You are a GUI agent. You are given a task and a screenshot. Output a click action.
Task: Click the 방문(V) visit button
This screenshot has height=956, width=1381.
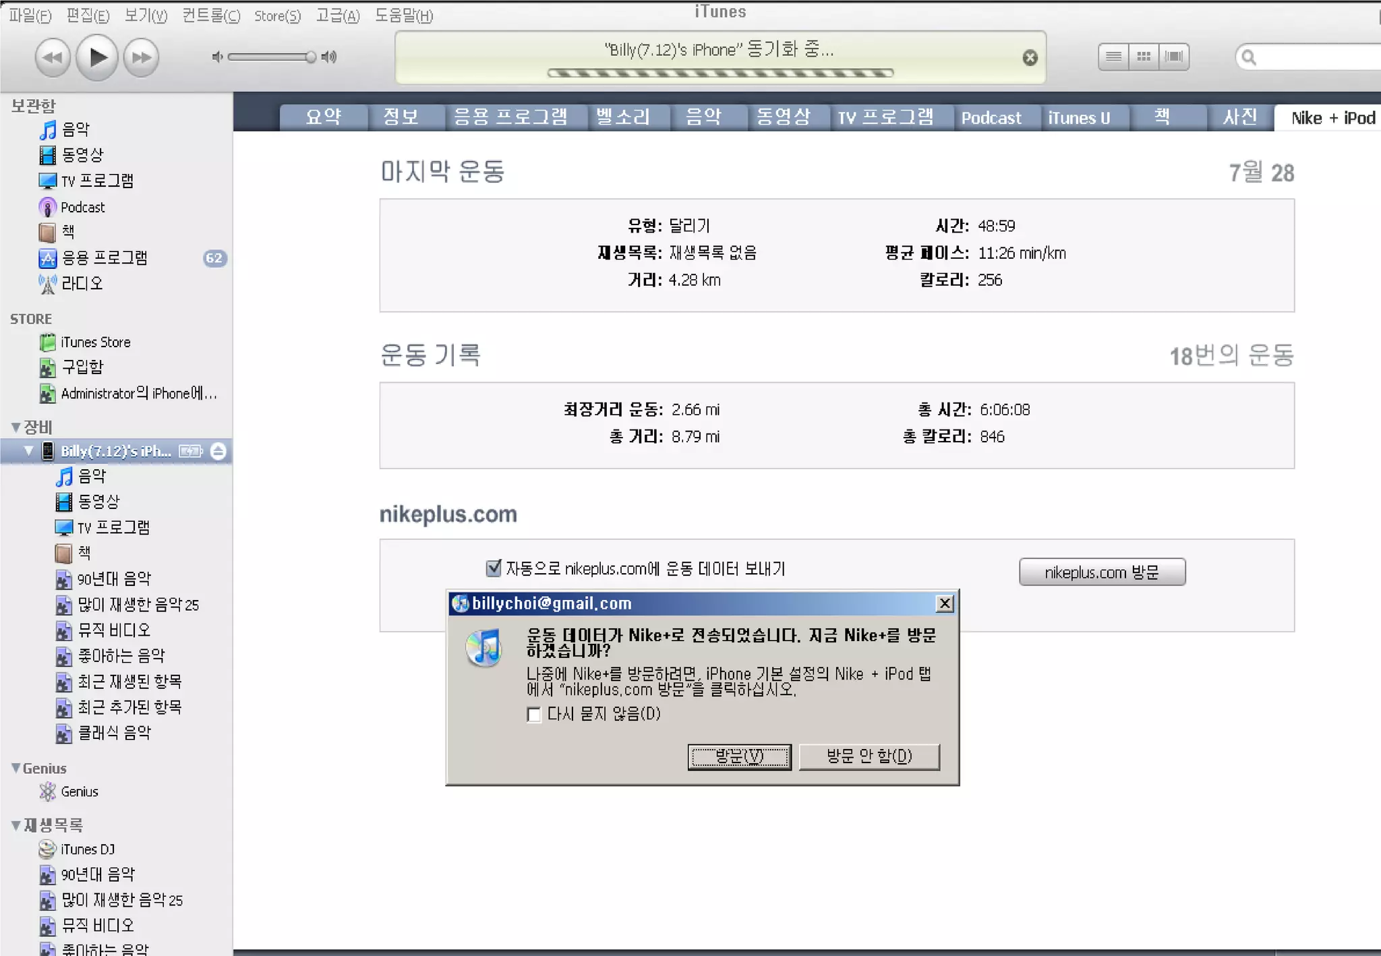739,756
